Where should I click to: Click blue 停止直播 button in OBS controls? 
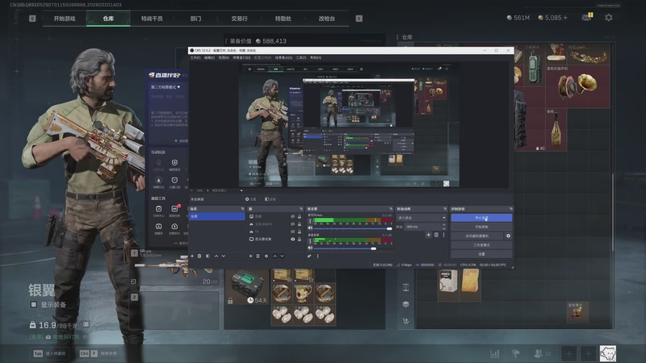click(481, 218)
